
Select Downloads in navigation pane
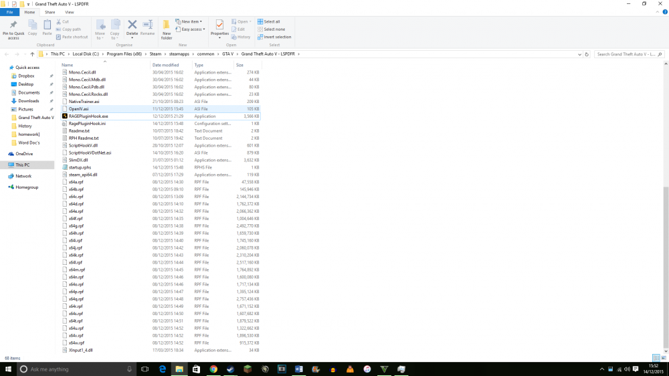click(28, 101)
